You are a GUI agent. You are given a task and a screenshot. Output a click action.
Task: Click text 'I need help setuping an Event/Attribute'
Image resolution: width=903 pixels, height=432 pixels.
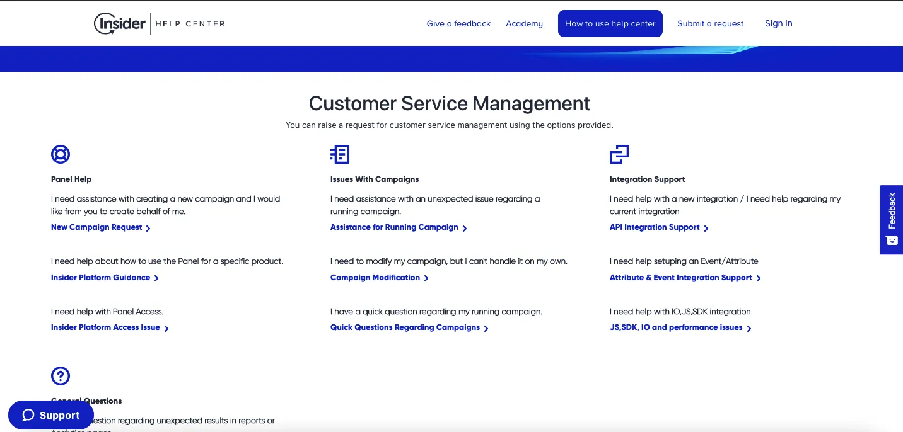coord(684,261)
